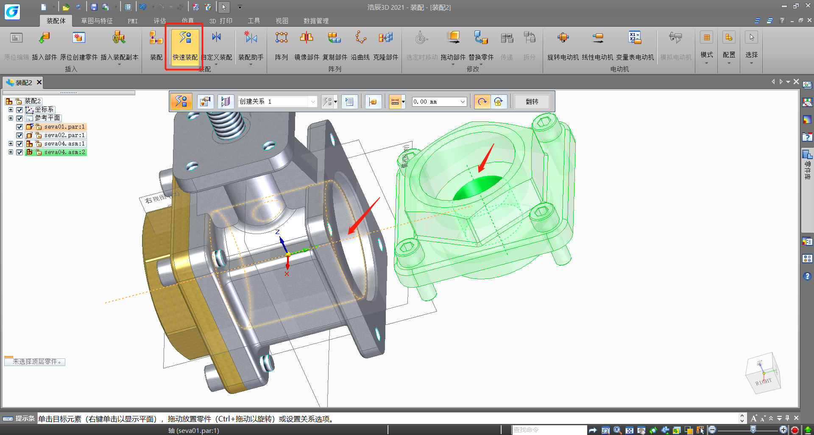The height and width of the screenshot is (435, 814).
Task: Click the 拆分 disperse tool
Action: pyautogui.click(x=529, y=45)
